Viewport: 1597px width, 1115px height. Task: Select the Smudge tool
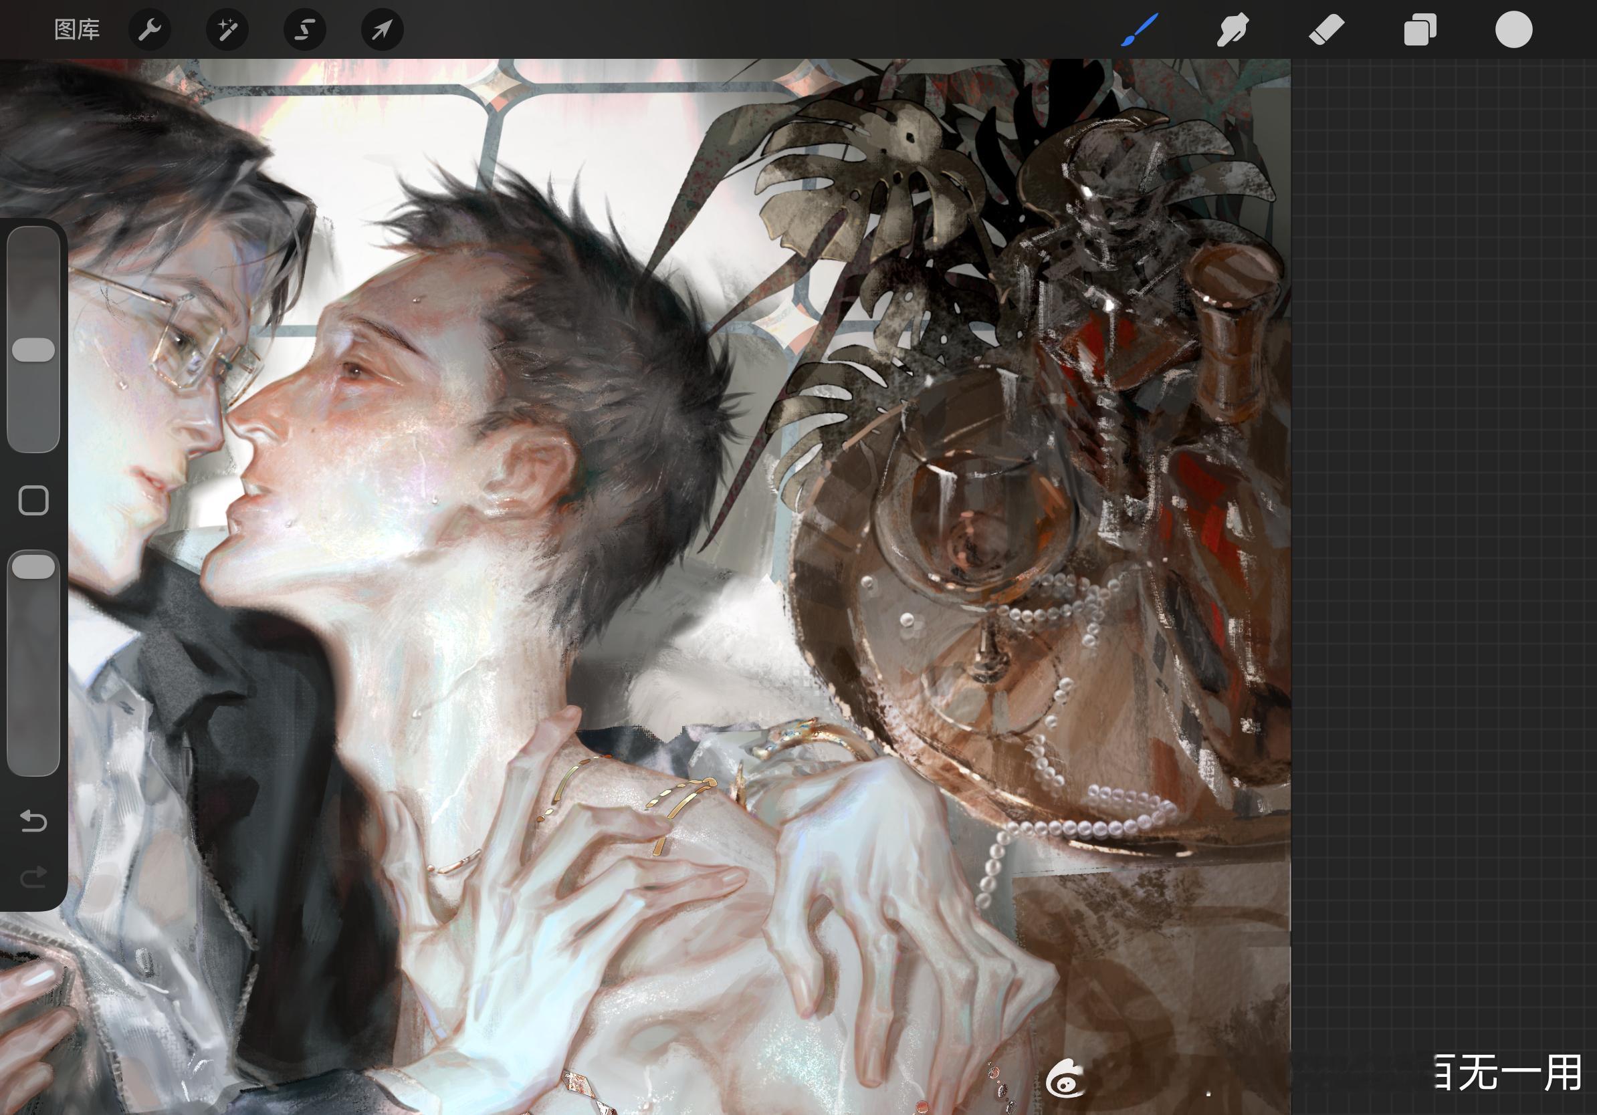point(1233,30)
